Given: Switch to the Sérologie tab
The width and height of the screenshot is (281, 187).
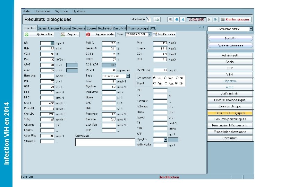Looking at the screenshot, I should pos(78,28).
